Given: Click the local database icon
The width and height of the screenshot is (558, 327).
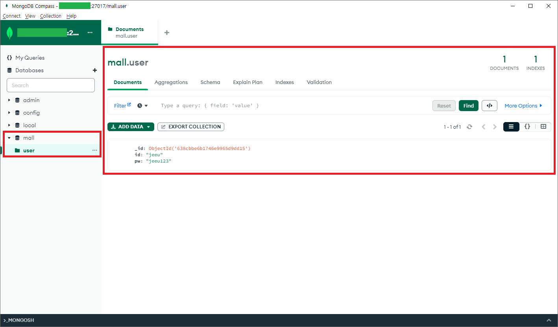Looking at the screenshot, I should tap(17, 125).
